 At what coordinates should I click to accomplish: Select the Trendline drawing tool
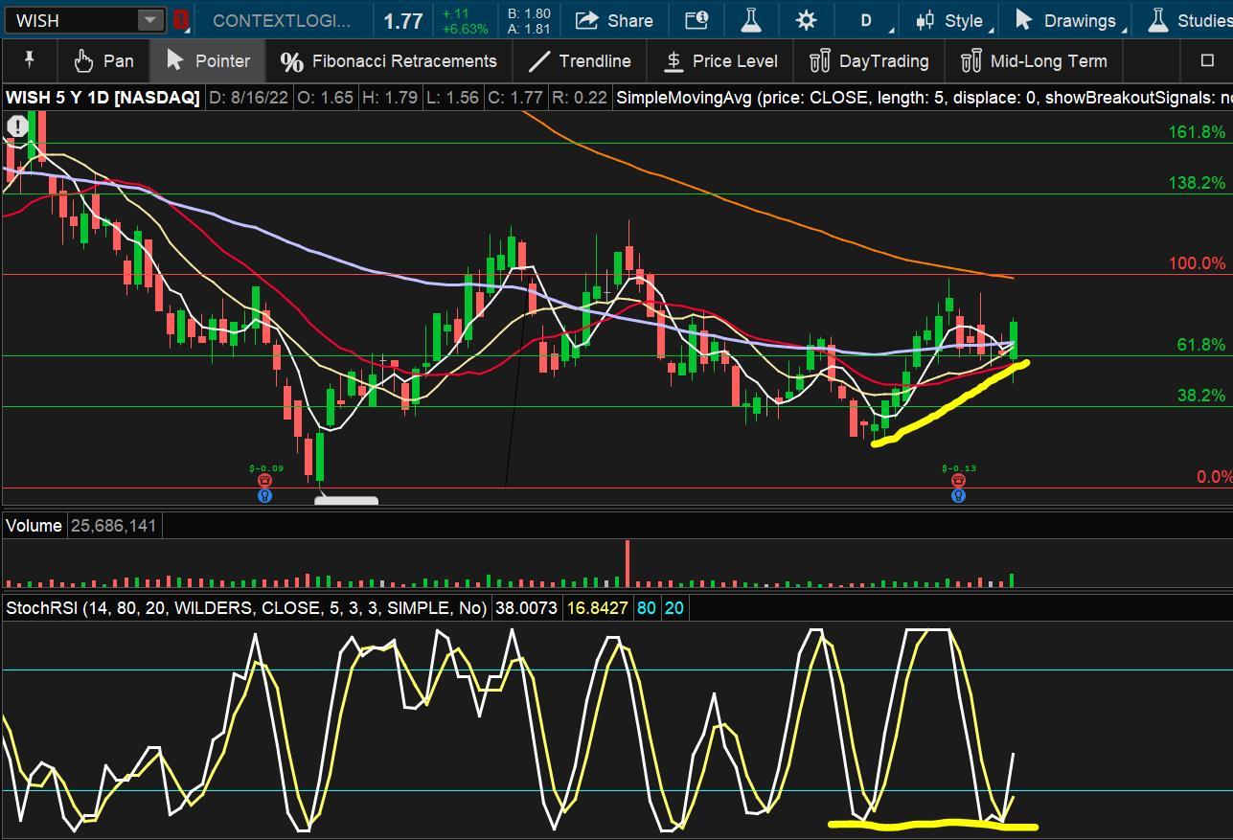tap(580, 60)
